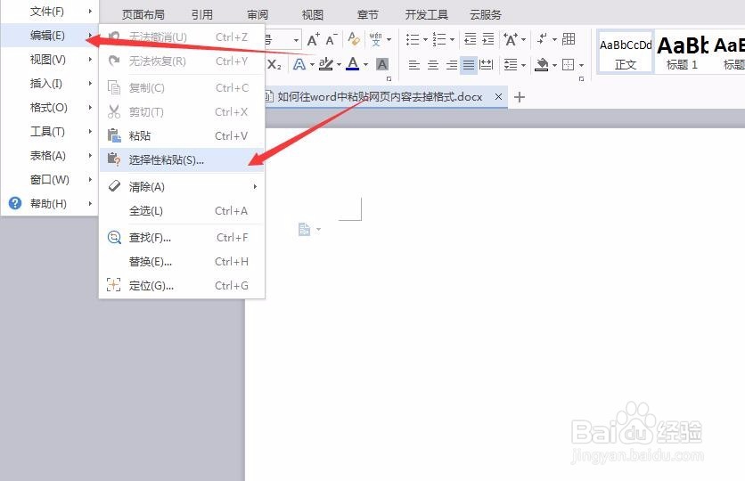This screenshot has height=481, width=745.
Task: Click the decrease font size icon
Action: click(x=332, y=39)
